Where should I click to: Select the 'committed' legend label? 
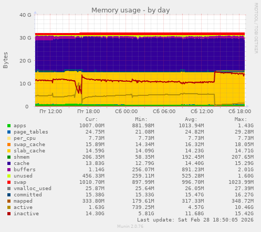(28, 195)
